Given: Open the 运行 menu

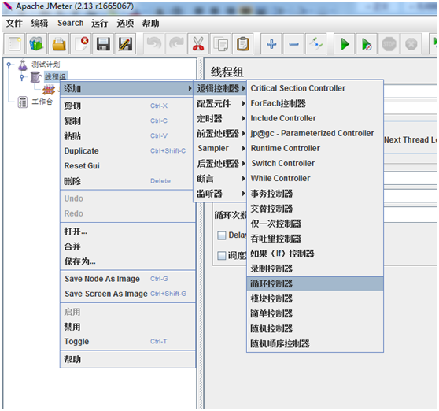Looking at the screenshot, I should (x=99, y=24).
